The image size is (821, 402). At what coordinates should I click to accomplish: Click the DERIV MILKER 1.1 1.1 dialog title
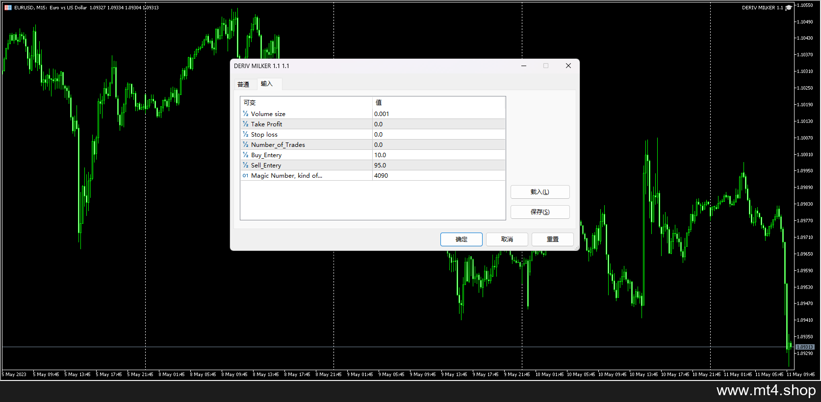point(261,66)
